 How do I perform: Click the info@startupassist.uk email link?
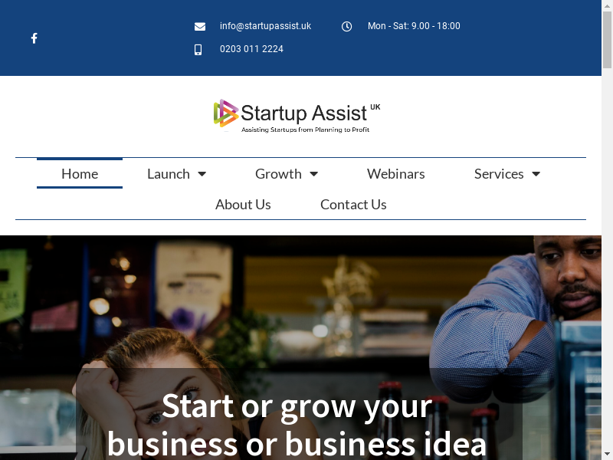pyautogui.click(x=265, y=26)
